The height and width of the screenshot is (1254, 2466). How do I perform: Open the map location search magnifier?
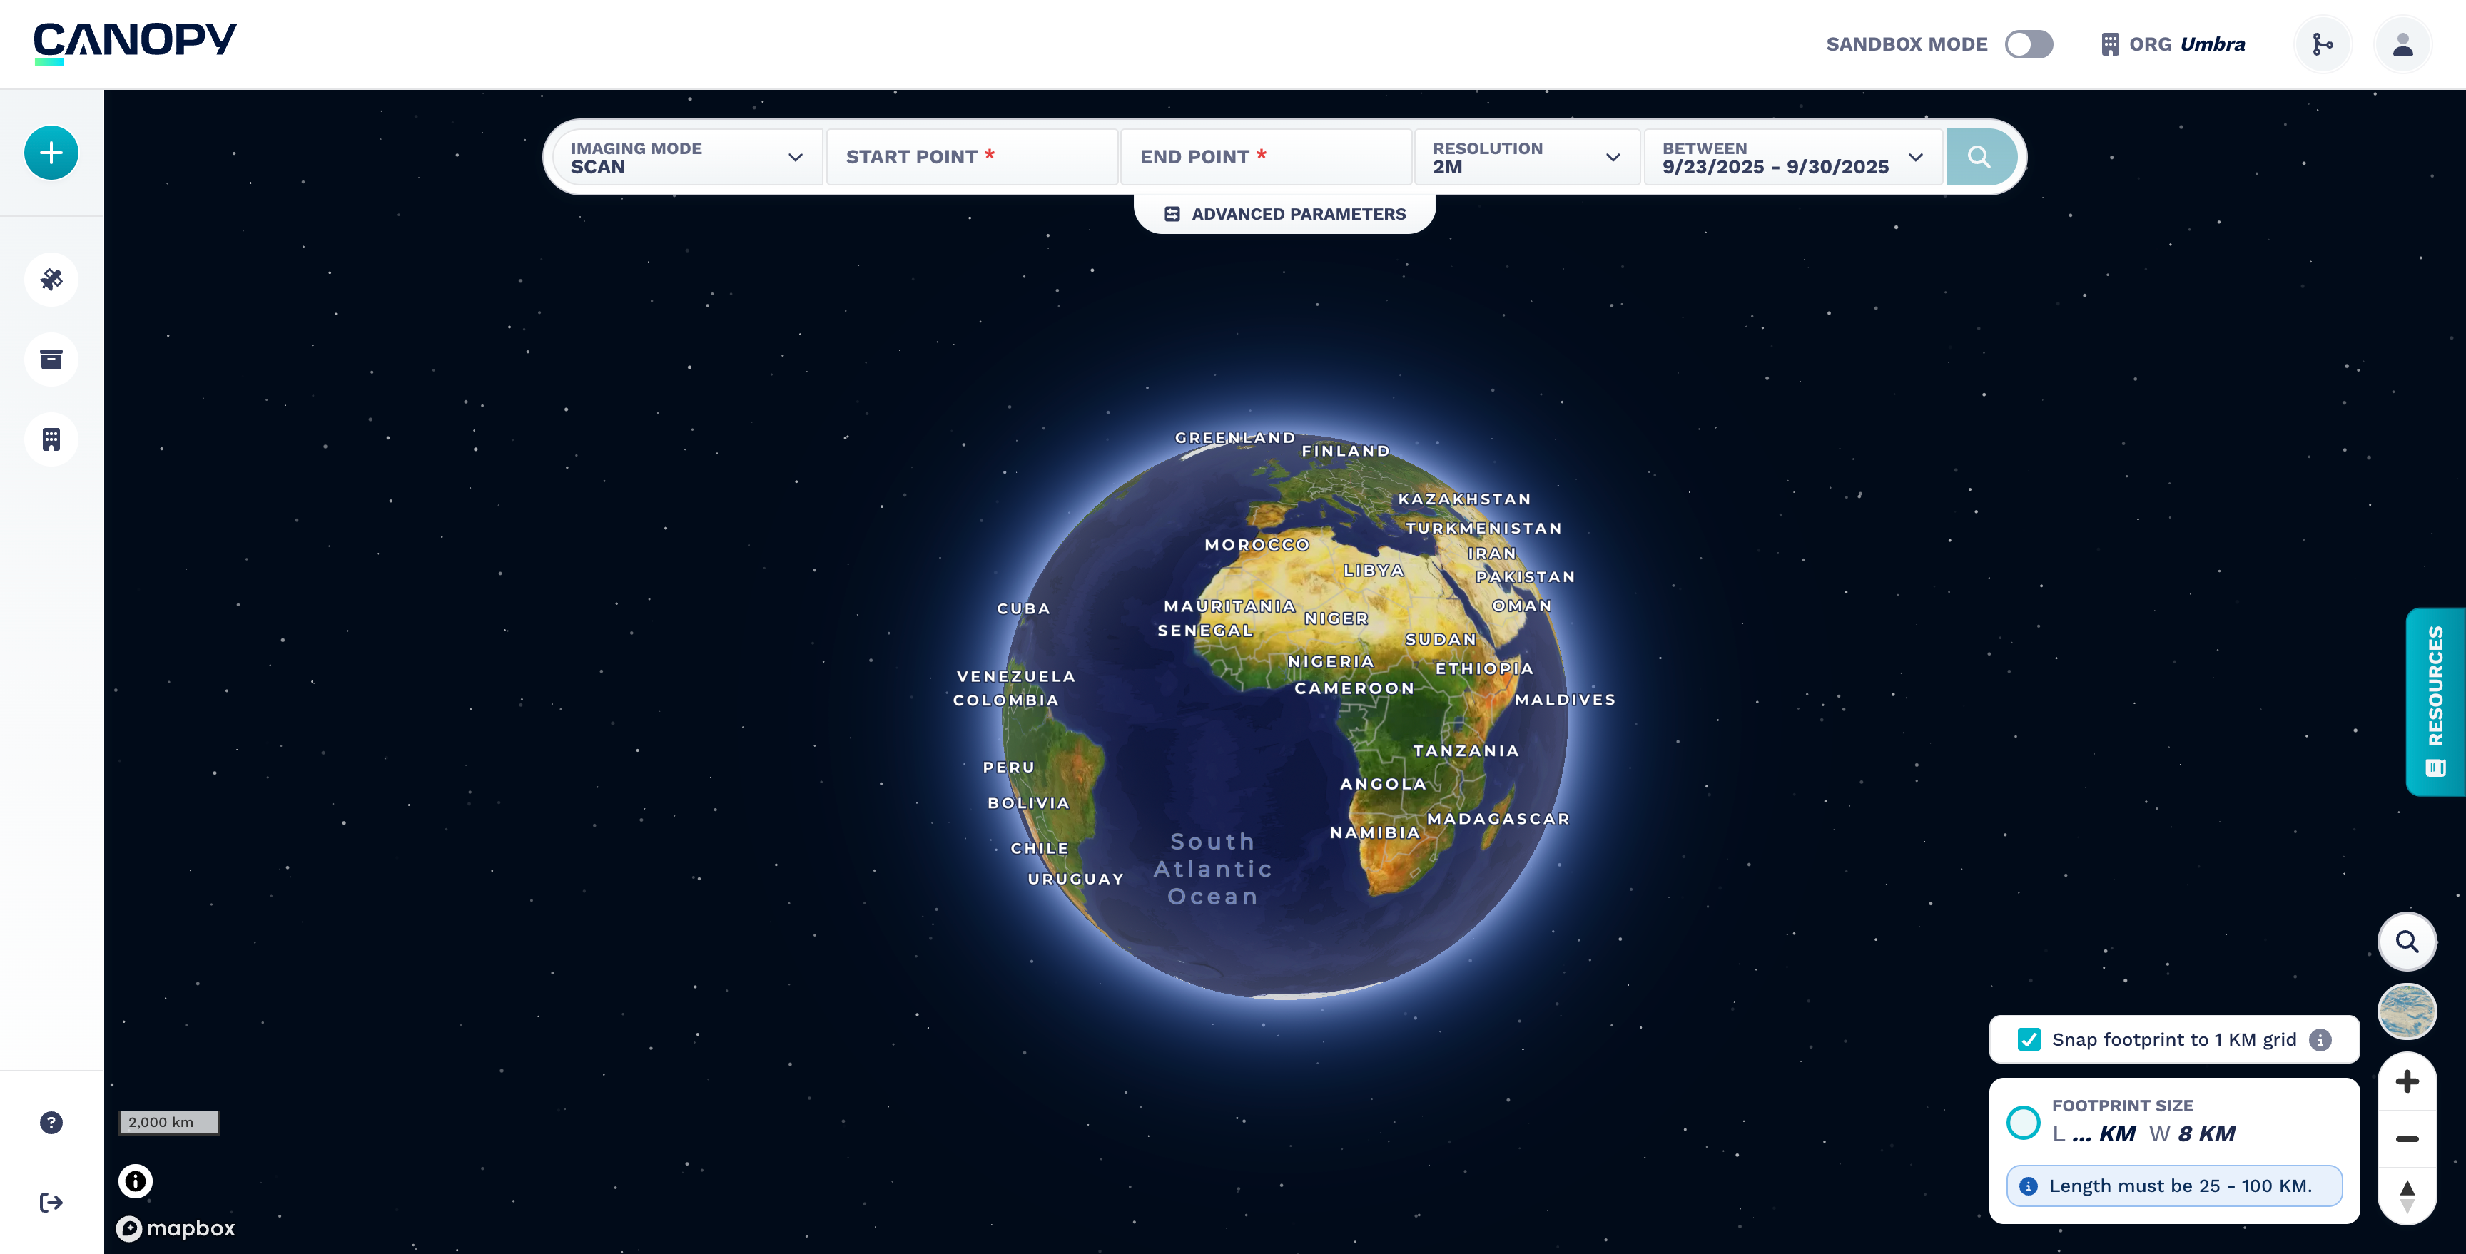point(2407,941)
